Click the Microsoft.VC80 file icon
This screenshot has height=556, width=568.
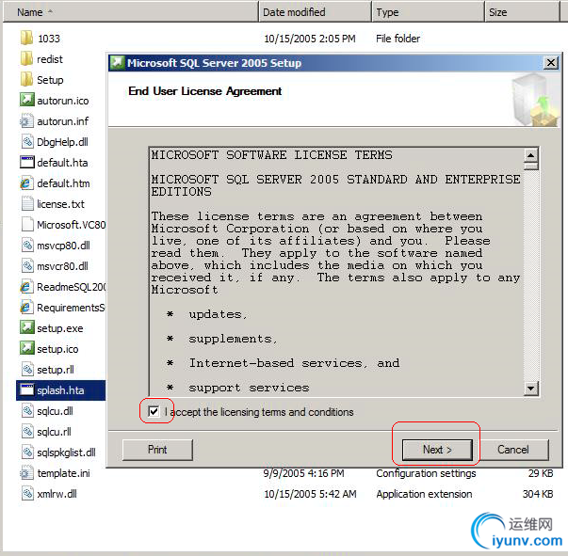[26, 224]
